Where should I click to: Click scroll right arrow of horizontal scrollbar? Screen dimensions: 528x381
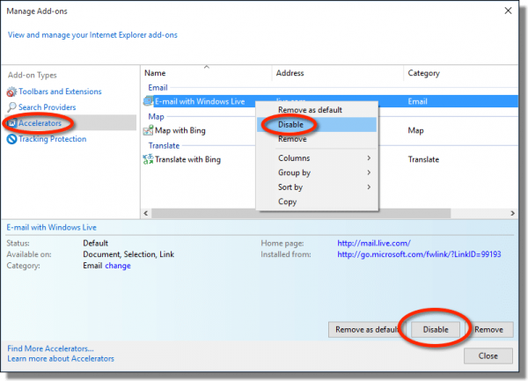512,213
